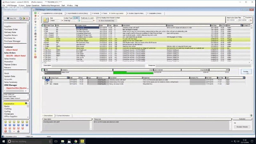Viewport: 256px width, 144px height.
Task: Open Chrome from the Windows taskbar
Action: coord(76,141)
